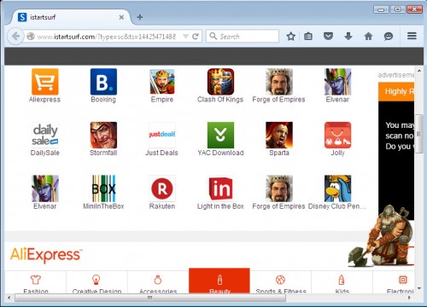Click the Light in the Box label
This screenshot has height=307, width=427.
pyautogui.click(x=220, y=206)
